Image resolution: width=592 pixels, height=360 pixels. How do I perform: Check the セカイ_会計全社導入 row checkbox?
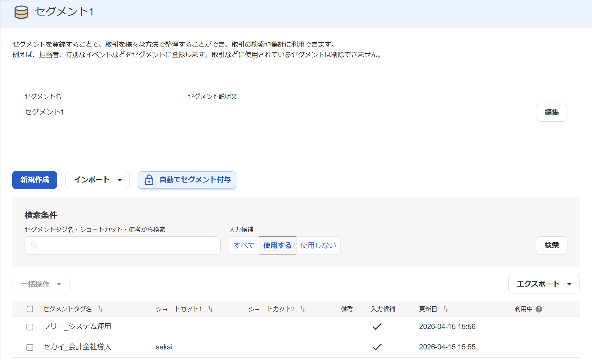pos(30,347)
